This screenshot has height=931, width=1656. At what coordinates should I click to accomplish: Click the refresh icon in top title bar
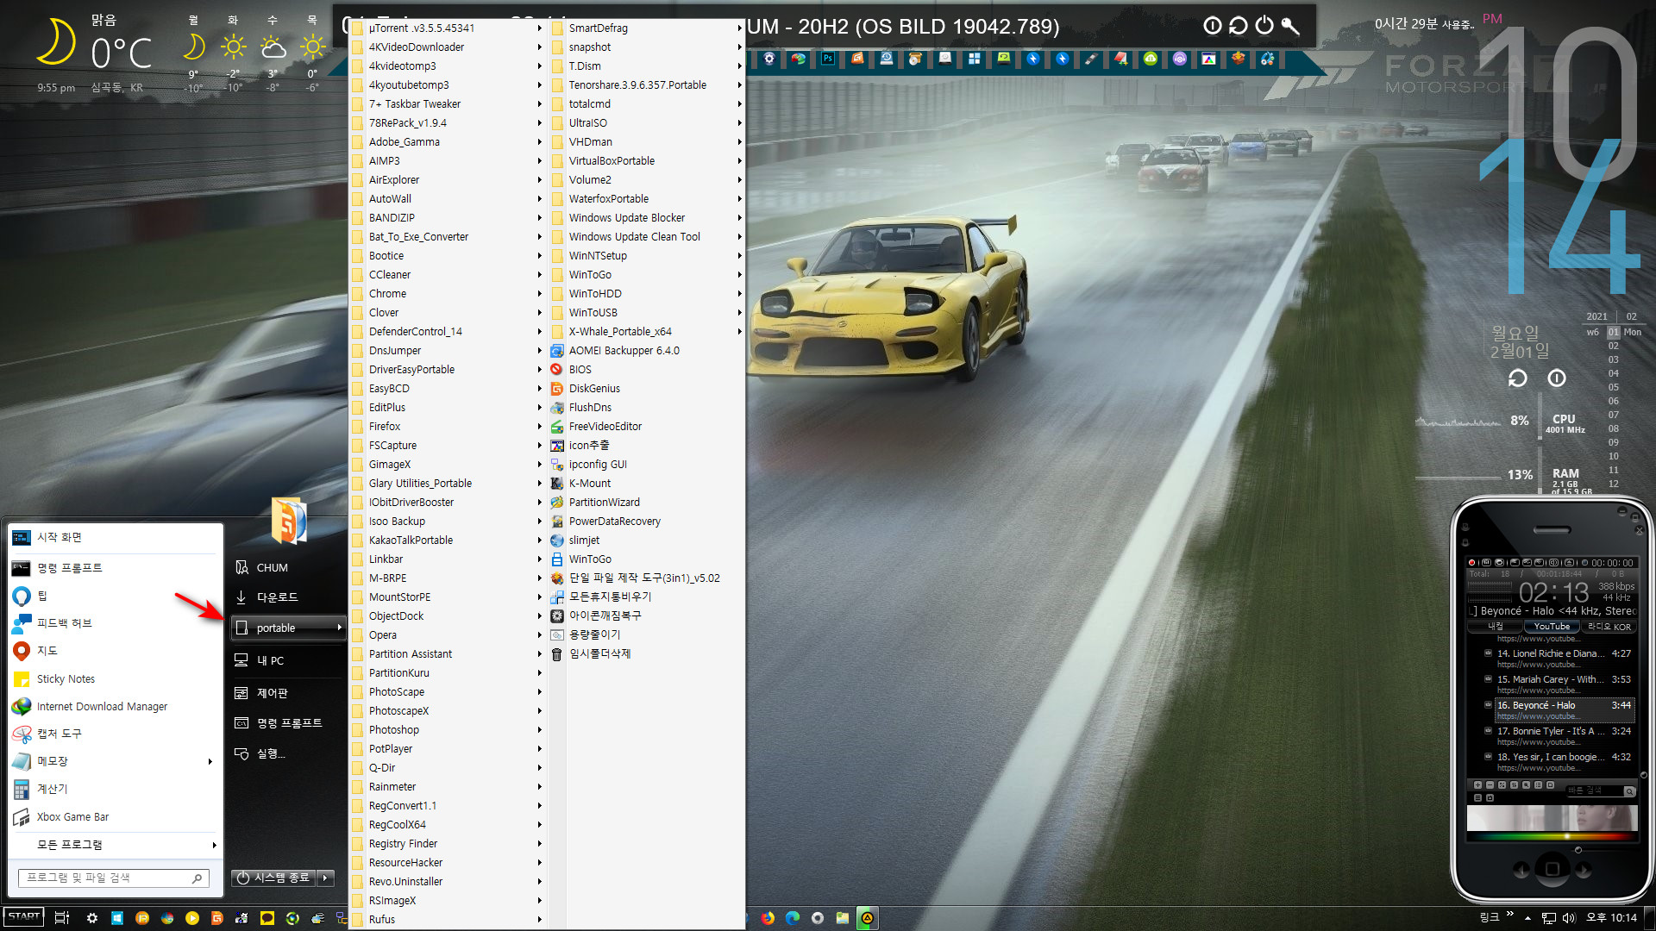(1239, 26)
